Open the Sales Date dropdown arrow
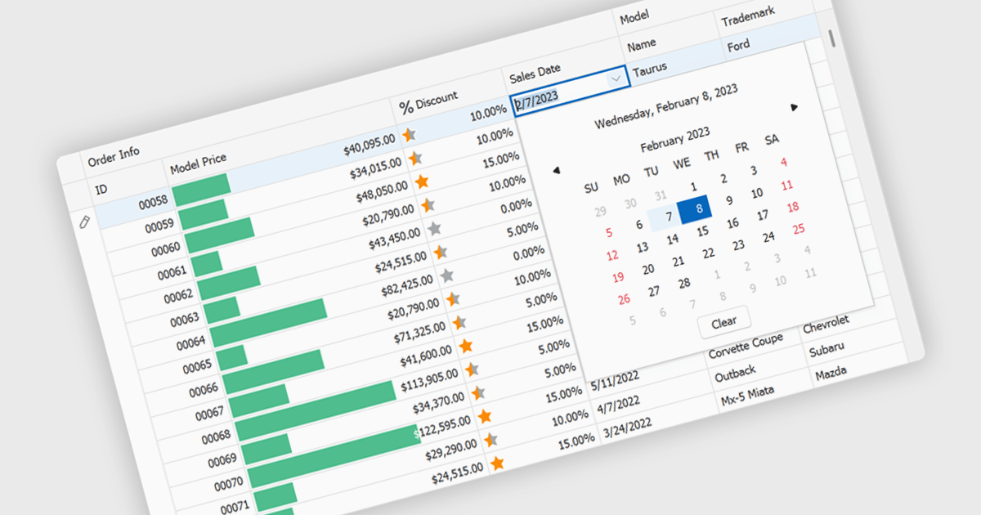Image resolution: width=981 pixels, height=515 pixels. tap(615, 79)
